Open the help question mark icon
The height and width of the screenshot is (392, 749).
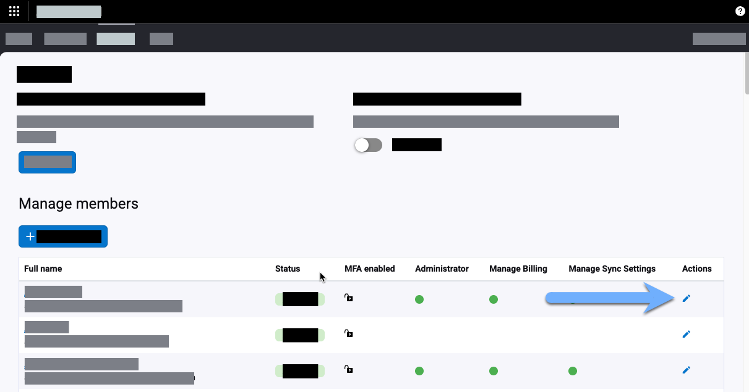point(740,11)
